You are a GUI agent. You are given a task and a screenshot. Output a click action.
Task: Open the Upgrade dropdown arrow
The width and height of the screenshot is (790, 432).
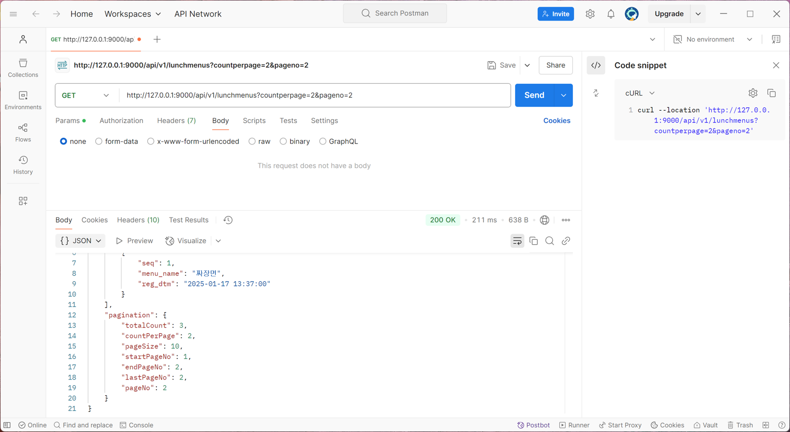(698, 14)
